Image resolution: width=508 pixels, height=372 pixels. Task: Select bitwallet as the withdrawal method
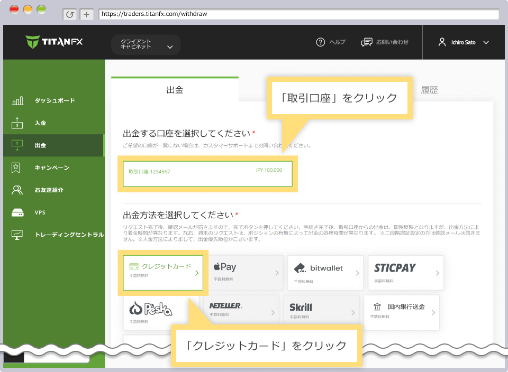(x=325, y=273)
